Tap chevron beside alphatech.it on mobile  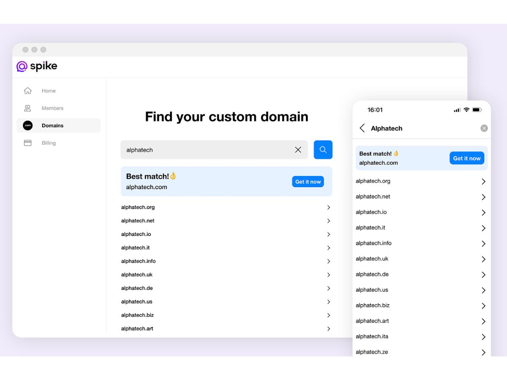484,228
